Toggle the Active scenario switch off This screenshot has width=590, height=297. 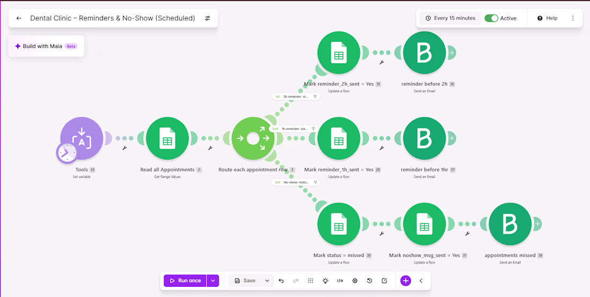click(x=491, y=18)
